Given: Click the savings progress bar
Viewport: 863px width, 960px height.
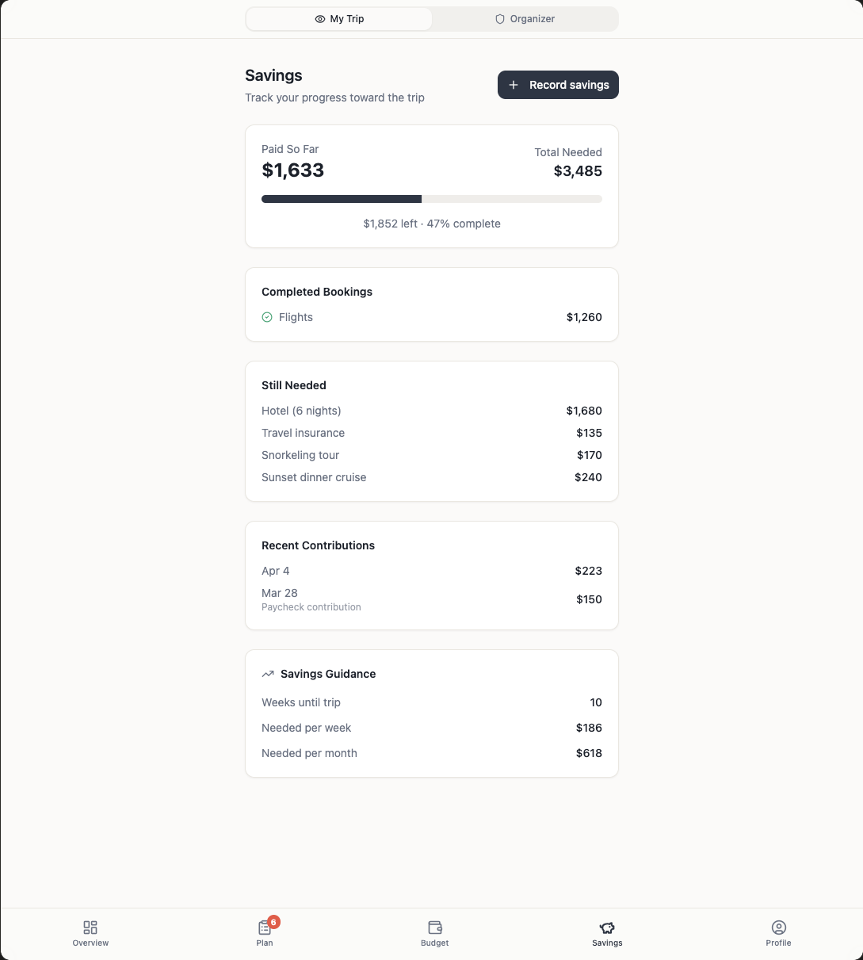Looking at the screenshot, I should pos(432,199).
